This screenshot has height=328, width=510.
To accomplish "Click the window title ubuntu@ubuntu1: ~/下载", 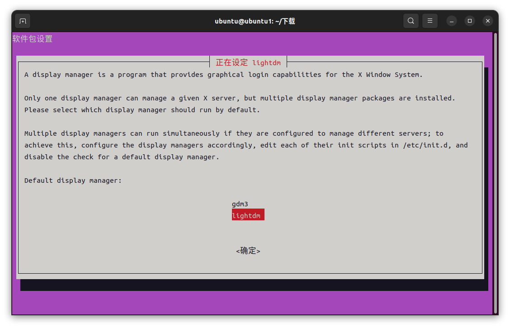I will (255, 21).
